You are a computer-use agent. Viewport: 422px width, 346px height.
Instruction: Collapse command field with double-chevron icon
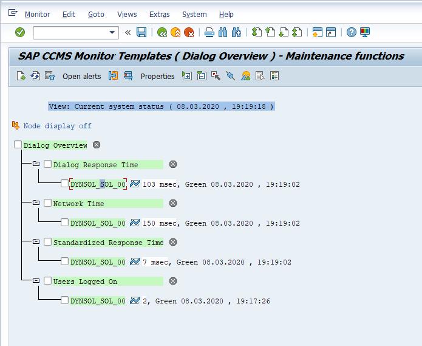[x=128, y=33]
